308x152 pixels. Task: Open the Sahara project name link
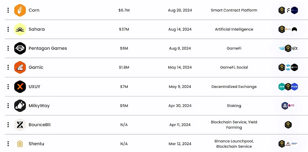37,29
